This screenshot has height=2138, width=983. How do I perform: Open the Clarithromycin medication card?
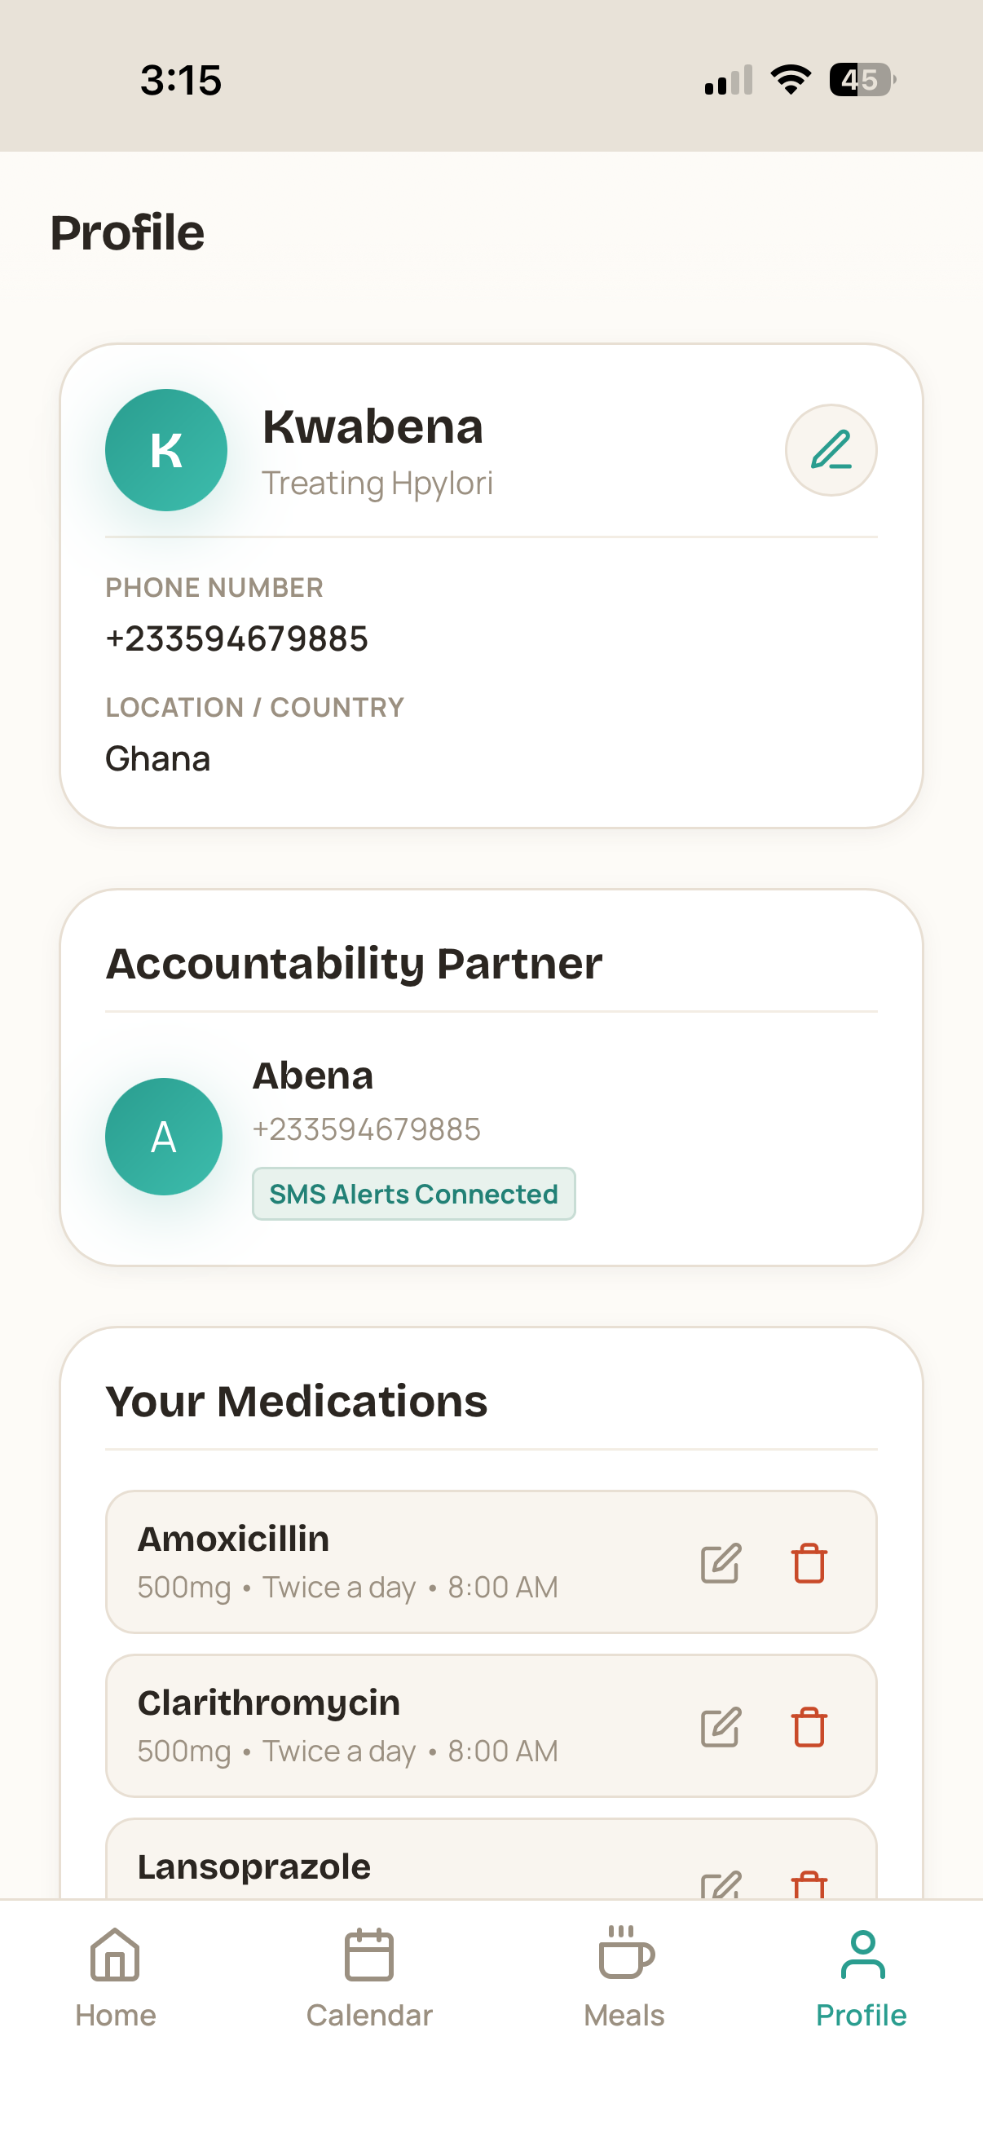coord(491,1726)
